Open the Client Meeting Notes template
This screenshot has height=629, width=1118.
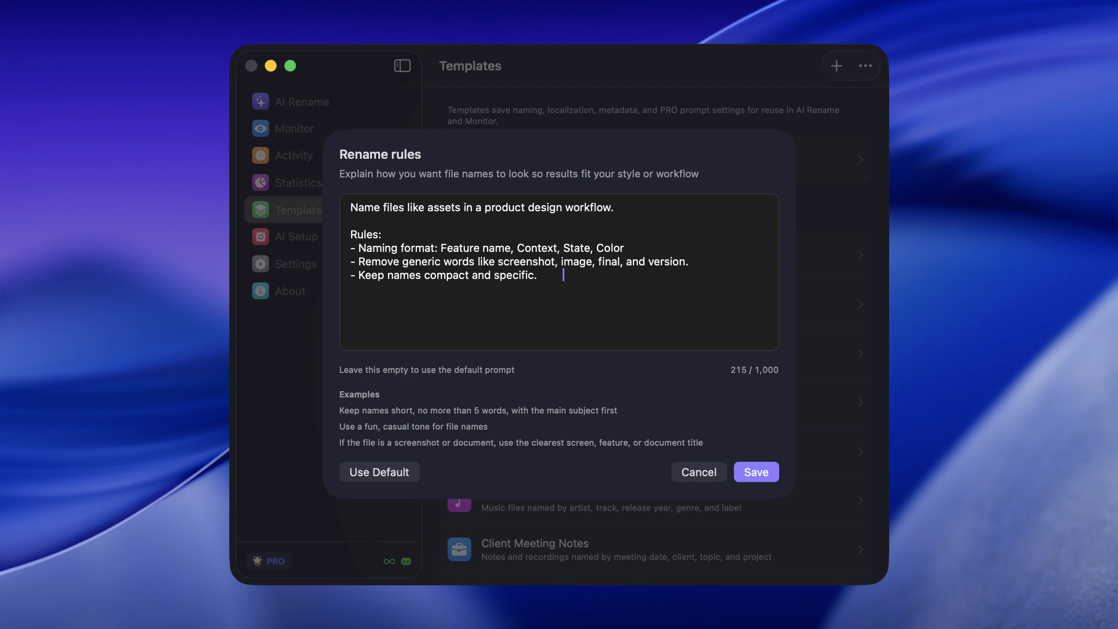coord(655,550)
